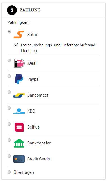
Task: Click the blue Paypal logo icon
Action: click(x=19, y=79)
